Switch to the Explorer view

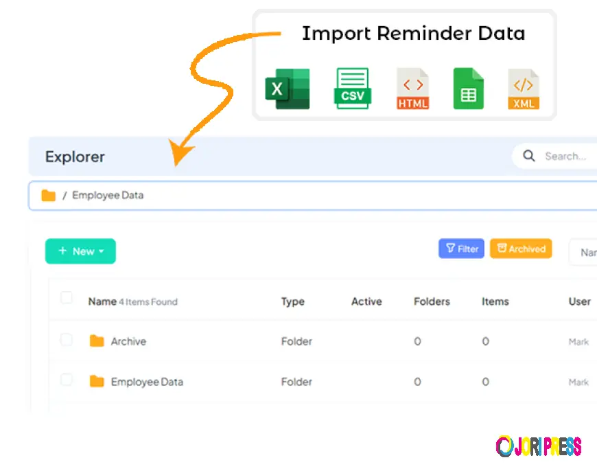(x=74, y=157)
